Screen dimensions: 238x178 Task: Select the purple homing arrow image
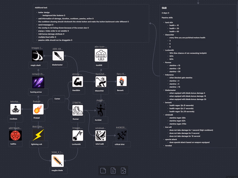point(38,82)
